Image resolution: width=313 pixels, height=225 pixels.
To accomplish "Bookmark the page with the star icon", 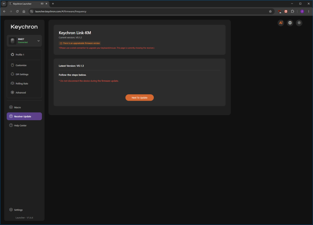I will pos(270,11).
